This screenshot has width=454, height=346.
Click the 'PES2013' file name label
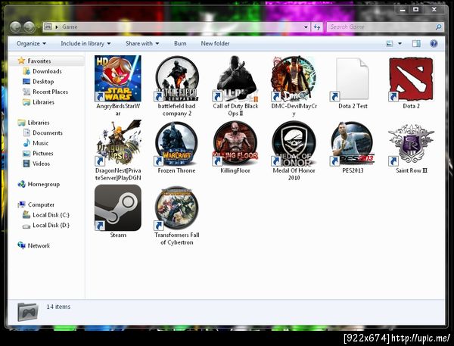click(353, 170)
